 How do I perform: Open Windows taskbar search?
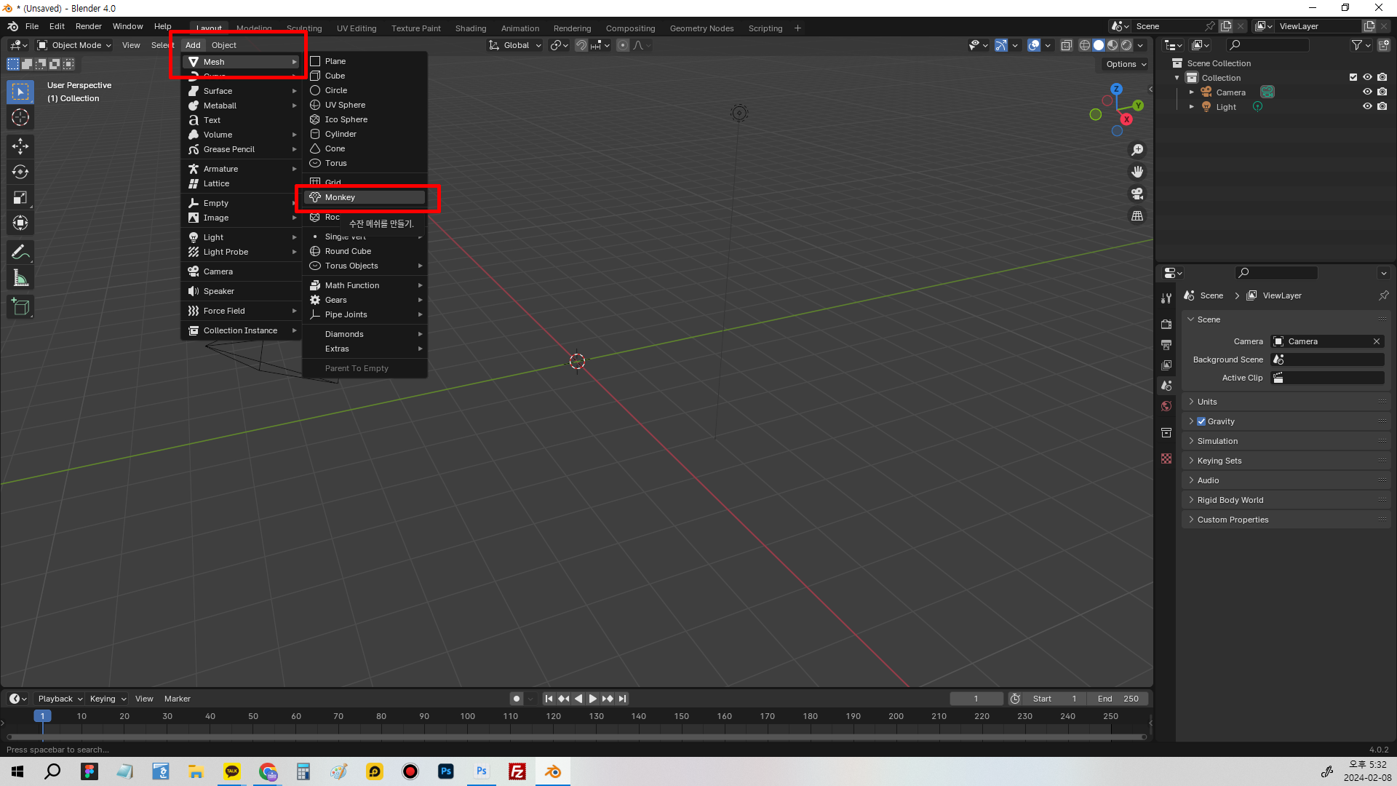[52, 771]
